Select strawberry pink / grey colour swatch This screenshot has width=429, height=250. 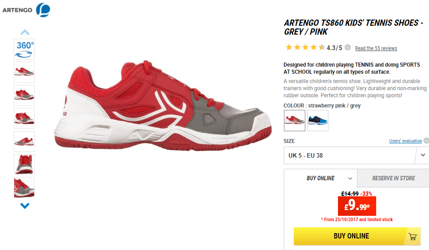(x=295, y=120)
